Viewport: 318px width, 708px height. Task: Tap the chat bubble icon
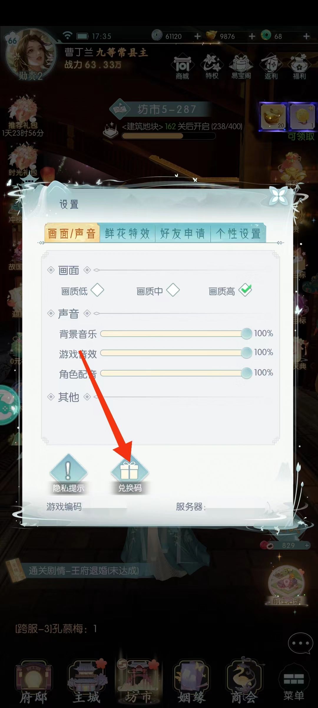[x=300, y=643]
